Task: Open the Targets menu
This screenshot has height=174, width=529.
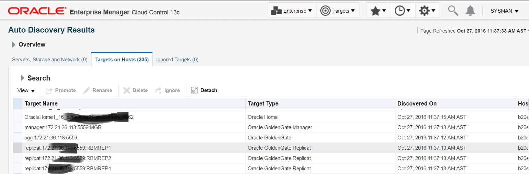Action: (x=337, y=11)
